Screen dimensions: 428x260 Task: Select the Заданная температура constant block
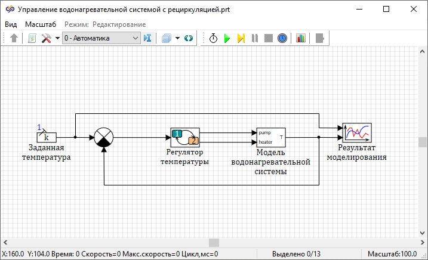pyautogui.click(x=47, y=138)
